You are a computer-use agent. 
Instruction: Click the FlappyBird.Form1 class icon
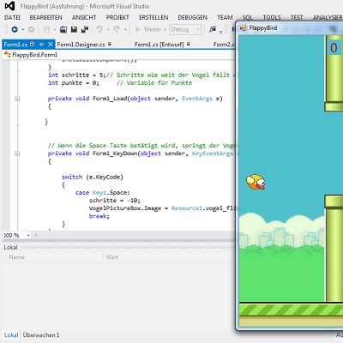click(x=7, y=55)
